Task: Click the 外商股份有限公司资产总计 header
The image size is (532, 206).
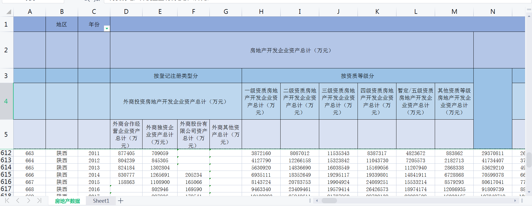Action: 194,134
